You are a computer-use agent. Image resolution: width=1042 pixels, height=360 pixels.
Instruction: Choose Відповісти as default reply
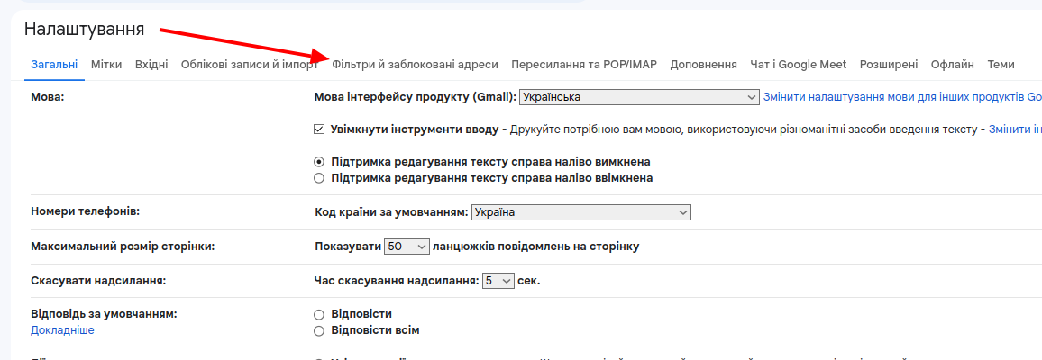coord(319,314)
